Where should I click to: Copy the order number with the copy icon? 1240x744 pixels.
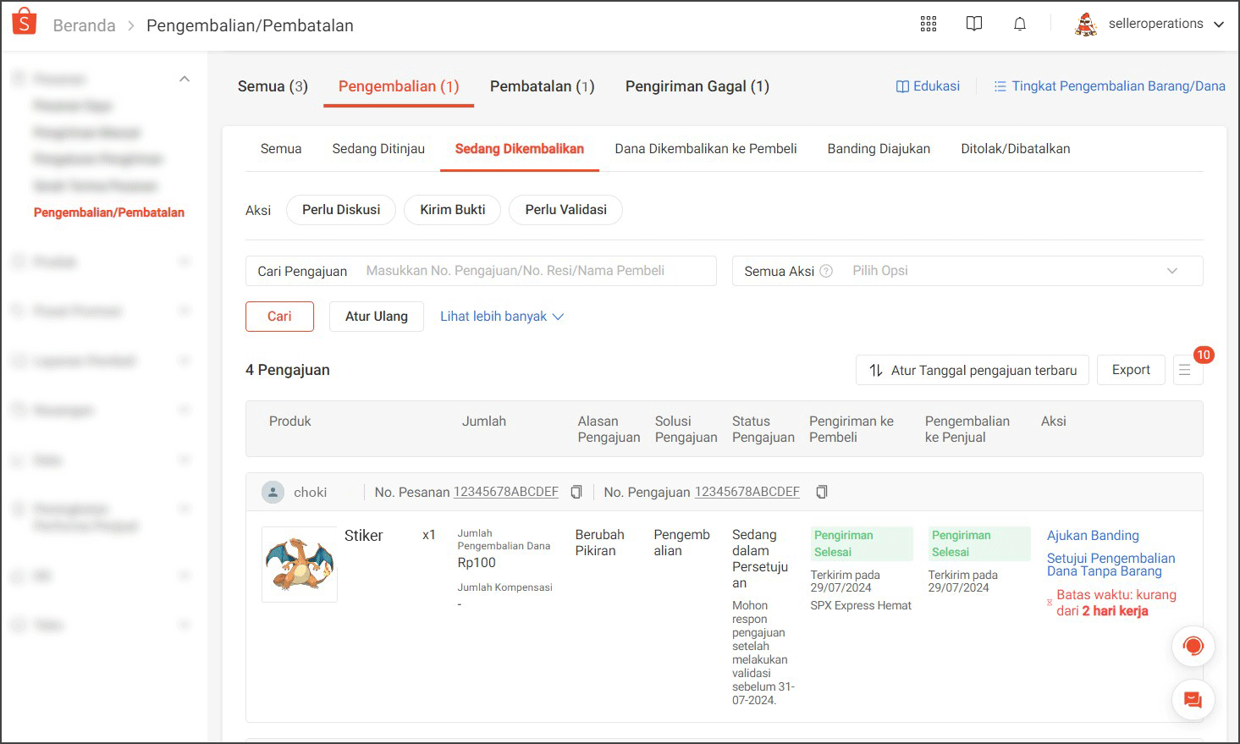(576, 492)
